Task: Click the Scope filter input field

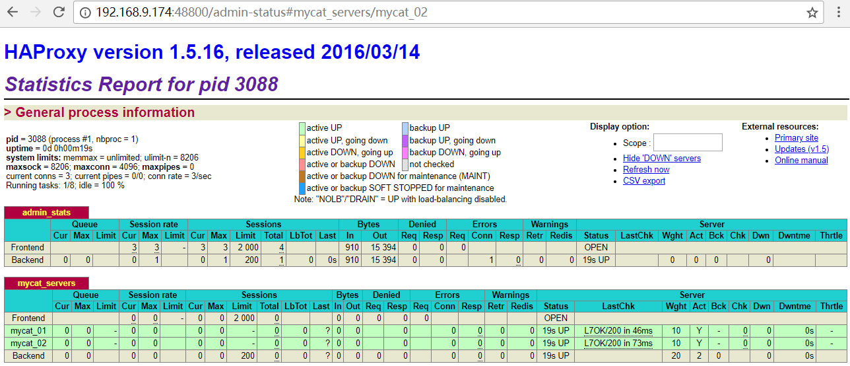Action: coord(688,142)
